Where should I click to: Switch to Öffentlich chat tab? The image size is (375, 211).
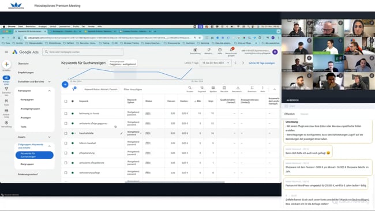point(290,114)
